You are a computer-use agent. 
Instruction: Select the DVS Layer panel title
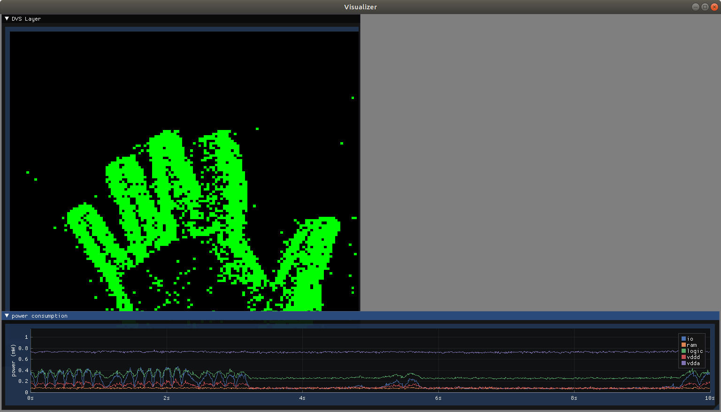click(x=26, y=19)
